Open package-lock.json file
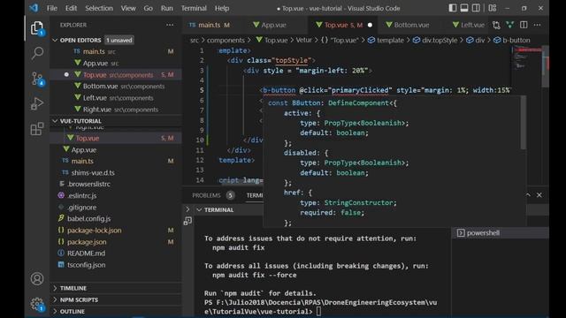The height and width of the screenshot is (318, 566). [x=116, y=230]
